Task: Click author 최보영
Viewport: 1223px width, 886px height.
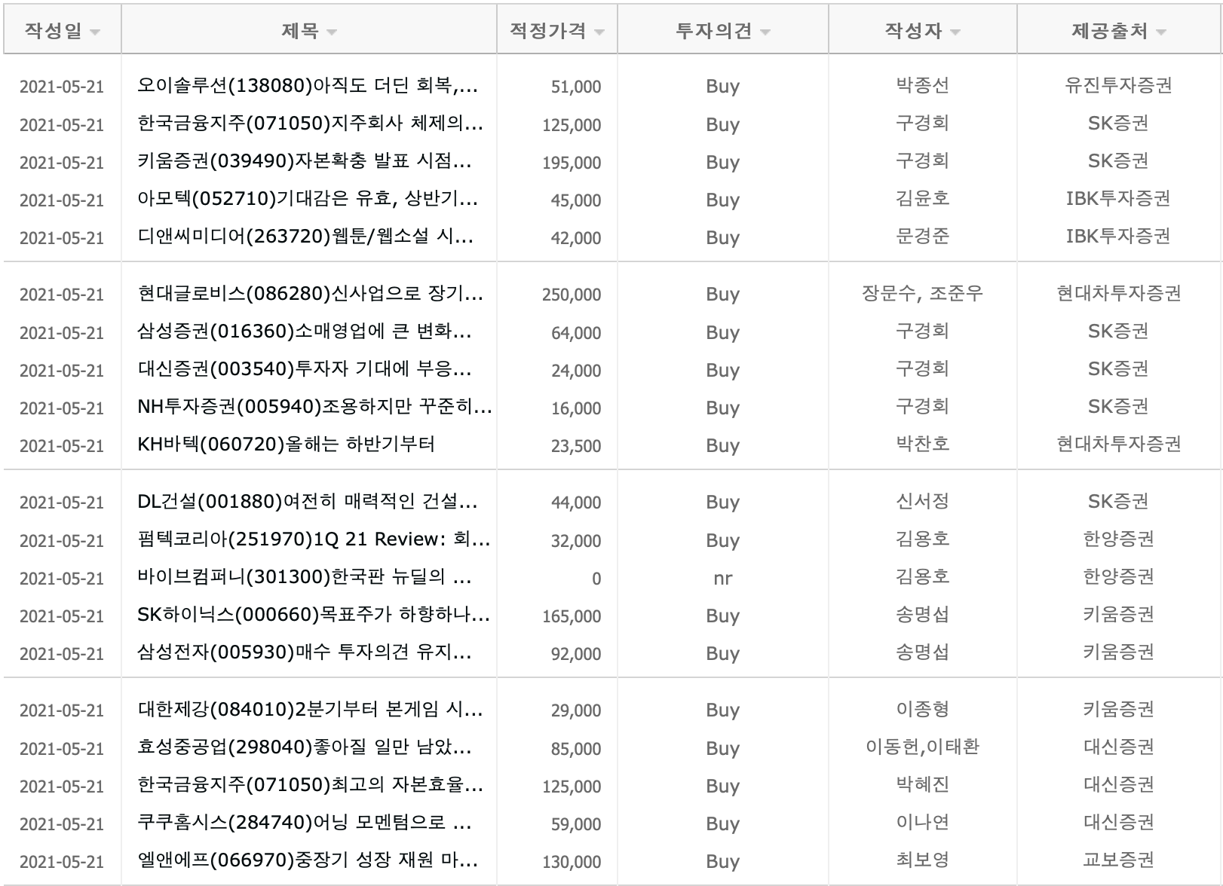Action: pos(922,860)
